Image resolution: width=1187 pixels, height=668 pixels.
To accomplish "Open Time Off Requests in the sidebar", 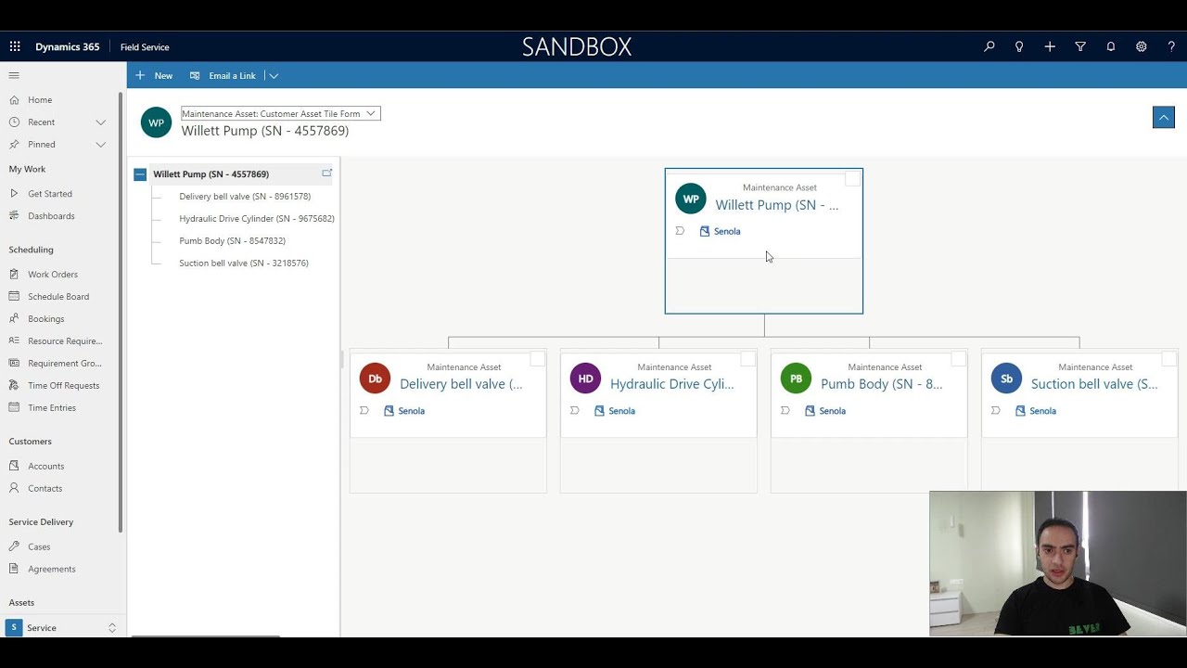I will [63, 386].
